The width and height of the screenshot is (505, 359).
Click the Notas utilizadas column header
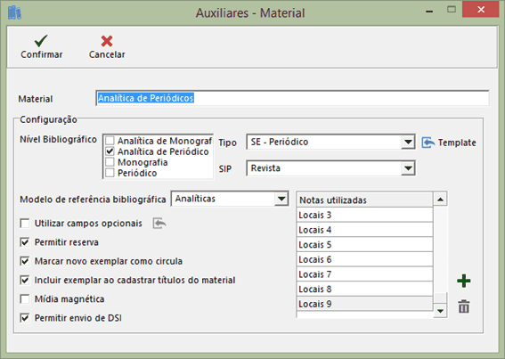[x=364, y=200]
